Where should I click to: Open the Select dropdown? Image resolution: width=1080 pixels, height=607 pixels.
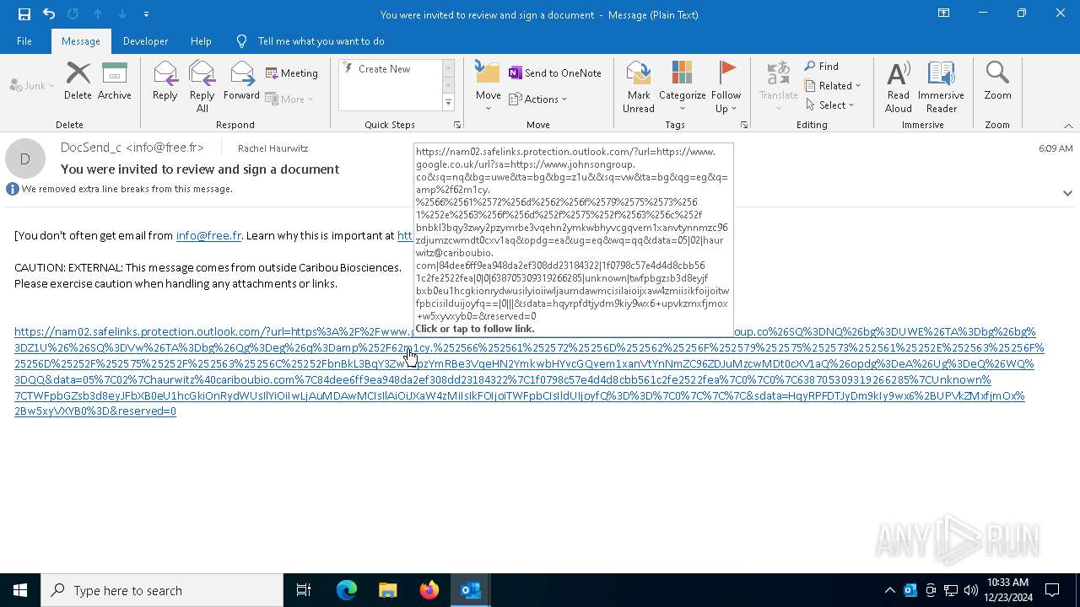coord(830,105)
